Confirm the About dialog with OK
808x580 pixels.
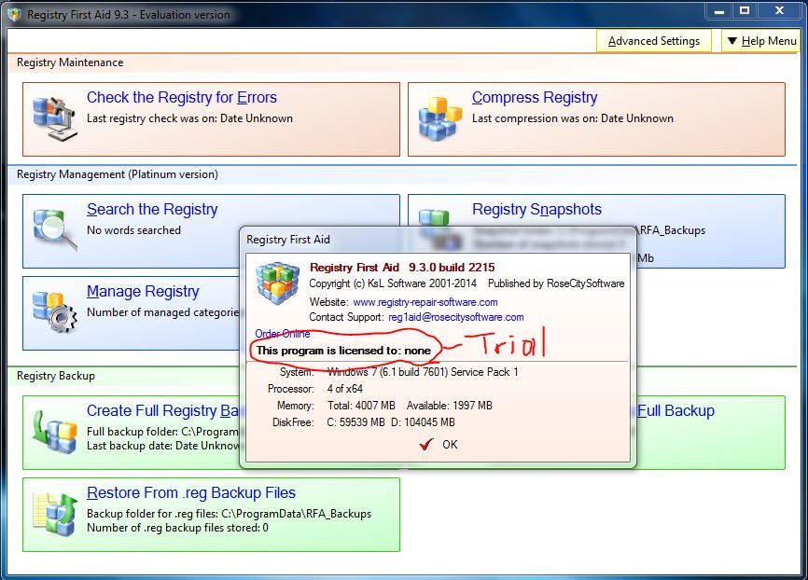[450, 445]
